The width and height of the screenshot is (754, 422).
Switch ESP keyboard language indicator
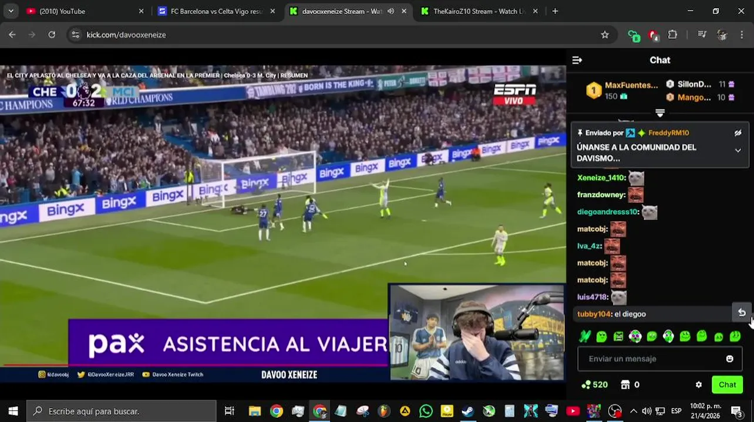click(676, 411)
